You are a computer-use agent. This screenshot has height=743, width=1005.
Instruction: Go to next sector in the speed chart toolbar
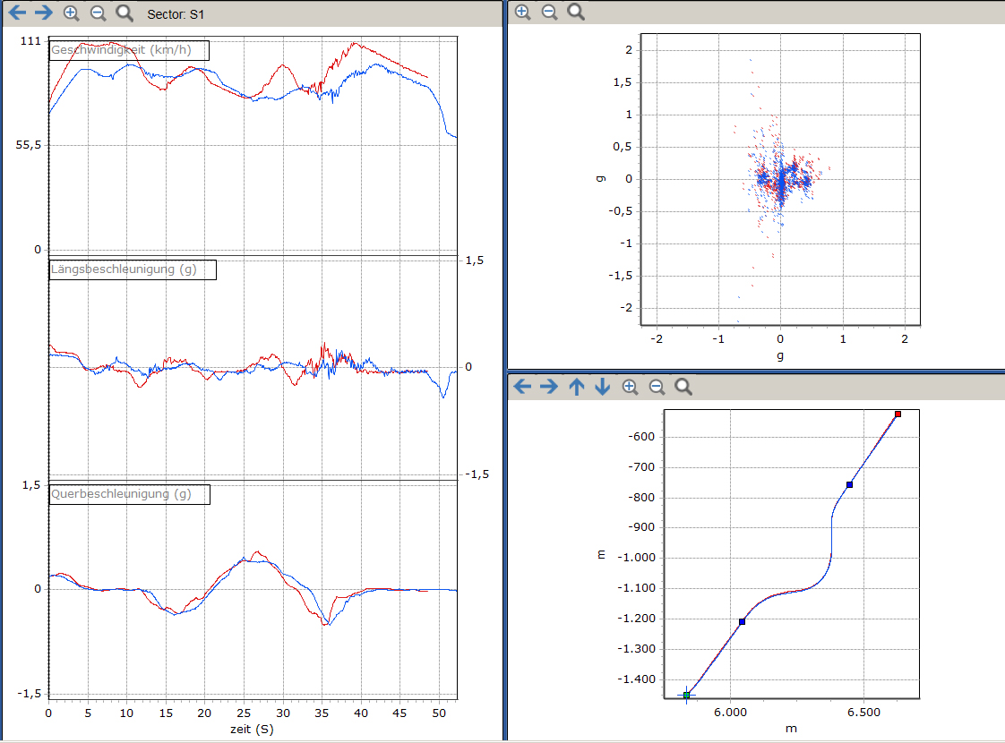(x=44, y=13)
